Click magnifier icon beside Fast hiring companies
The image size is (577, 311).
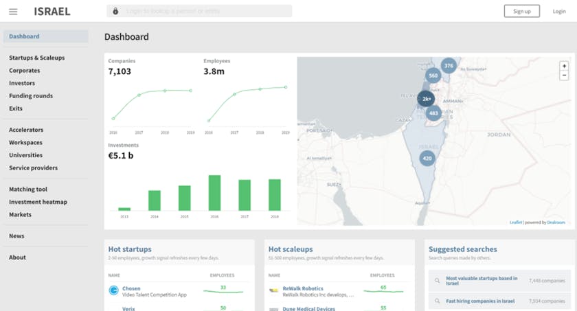click(x=436, y=301)
